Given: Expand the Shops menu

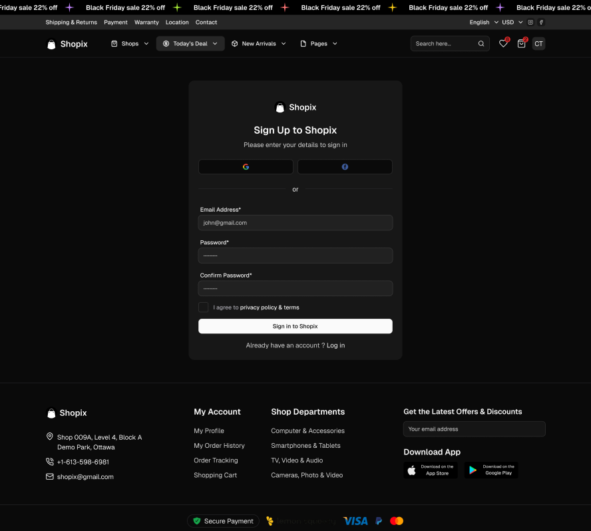Looking at the screenshot, I should click(x=130, y=44).
